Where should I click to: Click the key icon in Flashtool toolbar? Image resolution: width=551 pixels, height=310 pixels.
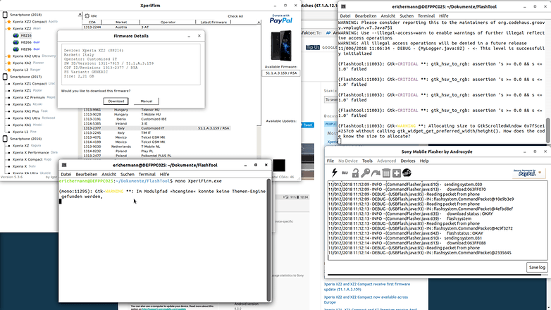pyautogui.click(x=366, y=173)
